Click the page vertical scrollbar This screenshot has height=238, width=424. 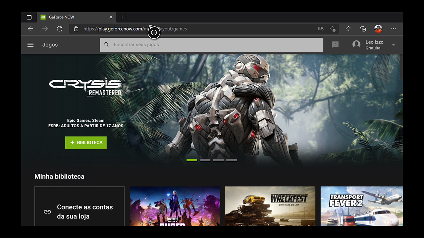pyautogui.click(x=401, y=66)
